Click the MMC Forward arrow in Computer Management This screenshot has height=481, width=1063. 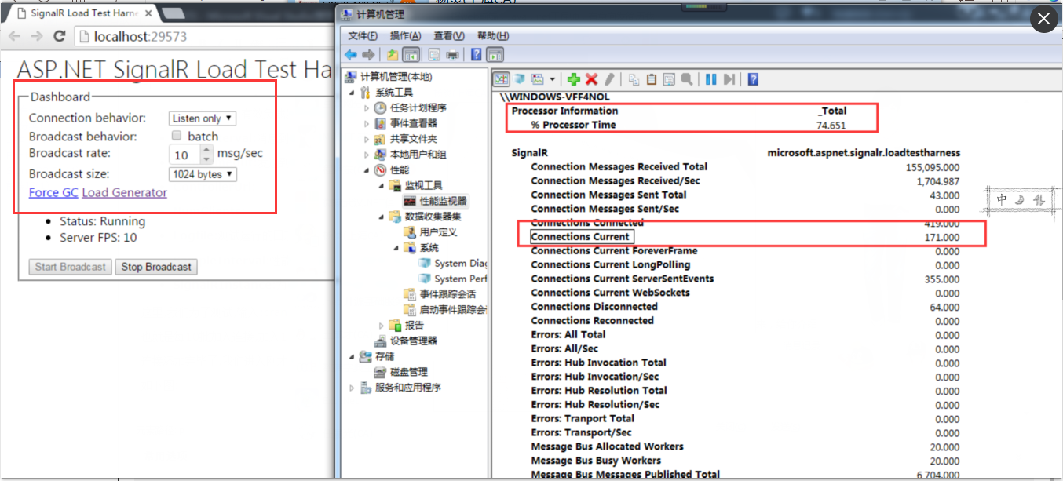[368, 55]
